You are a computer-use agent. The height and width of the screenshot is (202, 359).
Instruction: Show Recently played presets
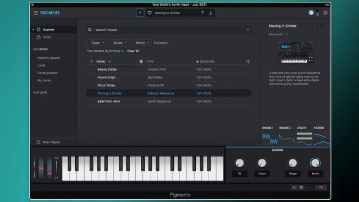pyautogui.click(x=49, y=58)
